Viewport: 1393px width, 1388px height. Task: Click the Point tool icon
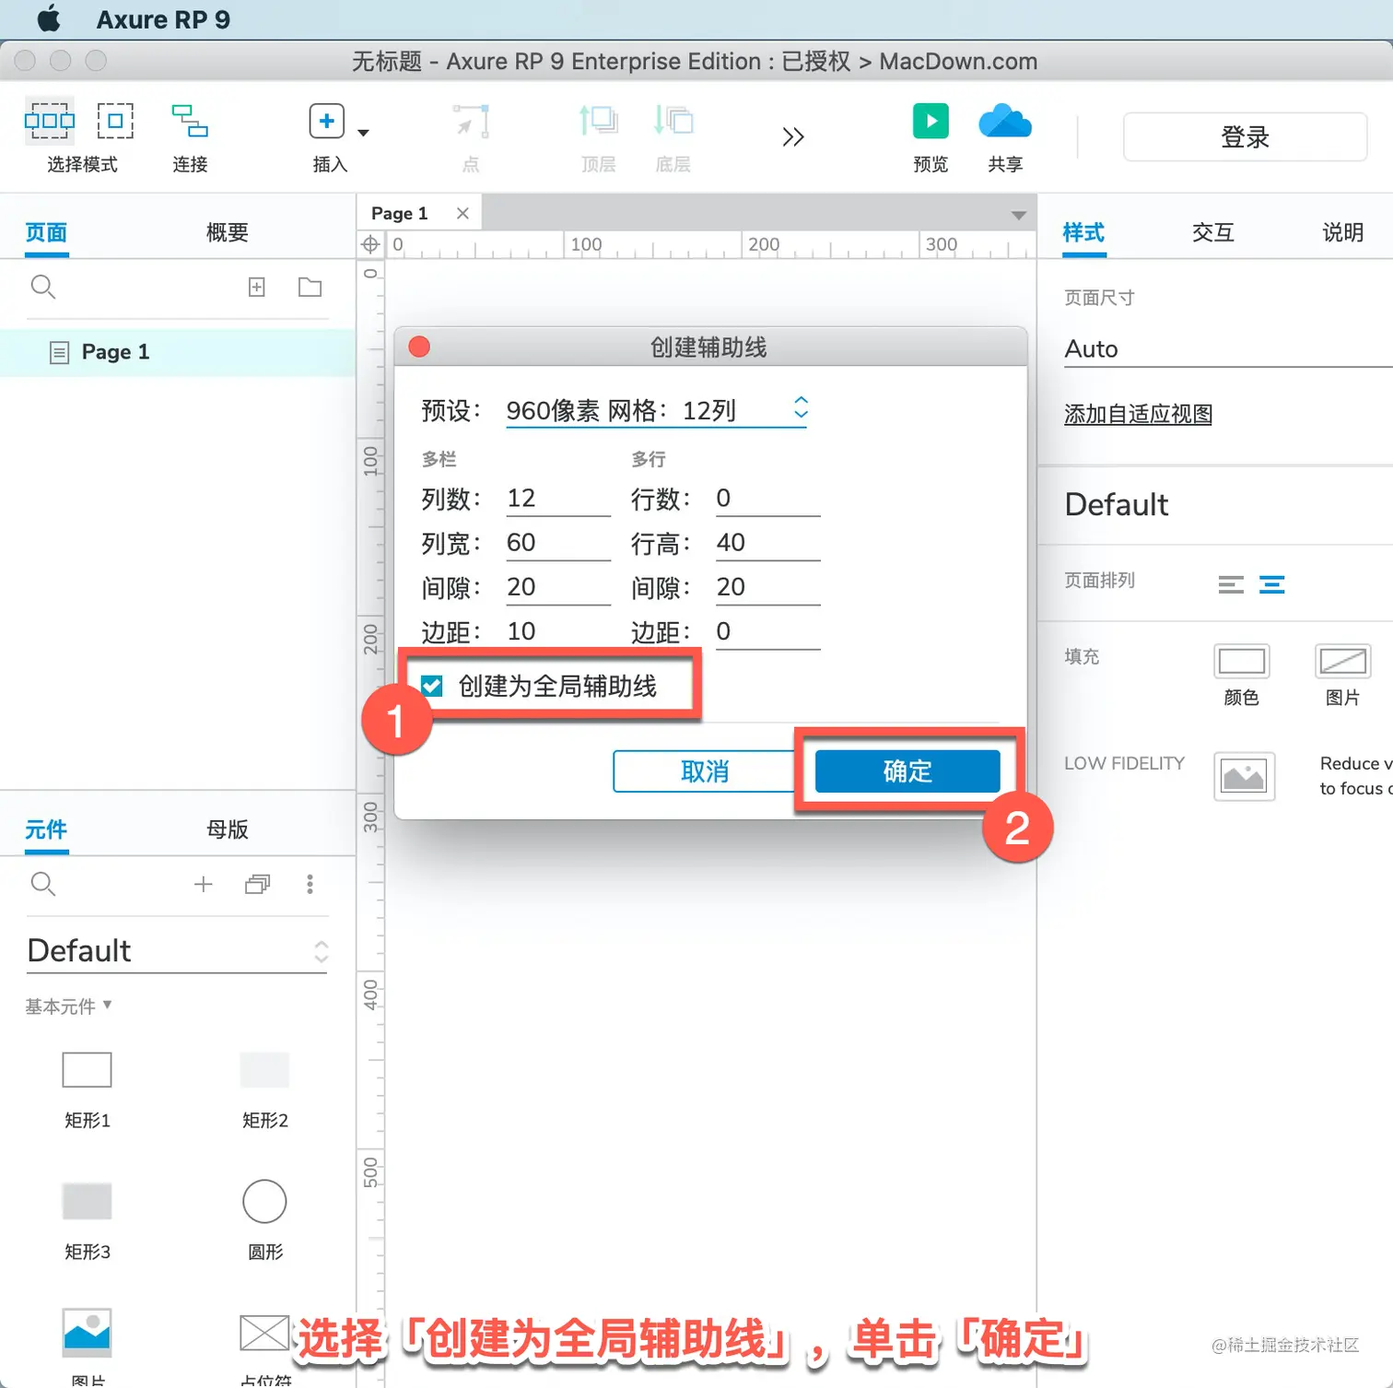(x=471, y=121)
